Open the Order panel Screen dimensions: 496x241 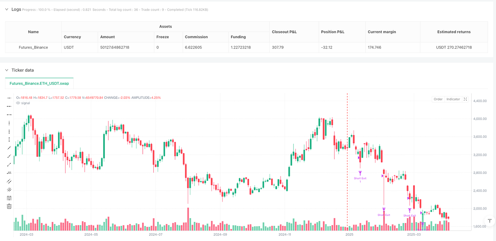click(438, 99)
